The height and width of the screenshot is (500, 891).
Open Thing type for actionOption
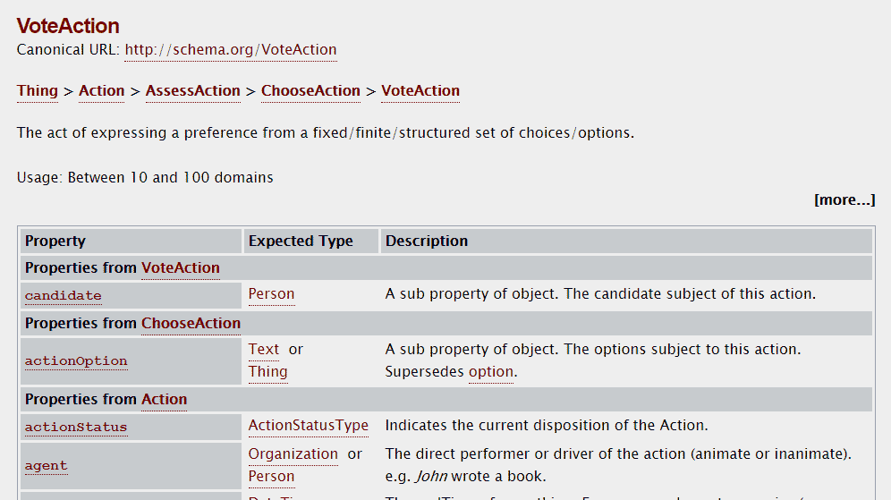click(x=268, y=371)
